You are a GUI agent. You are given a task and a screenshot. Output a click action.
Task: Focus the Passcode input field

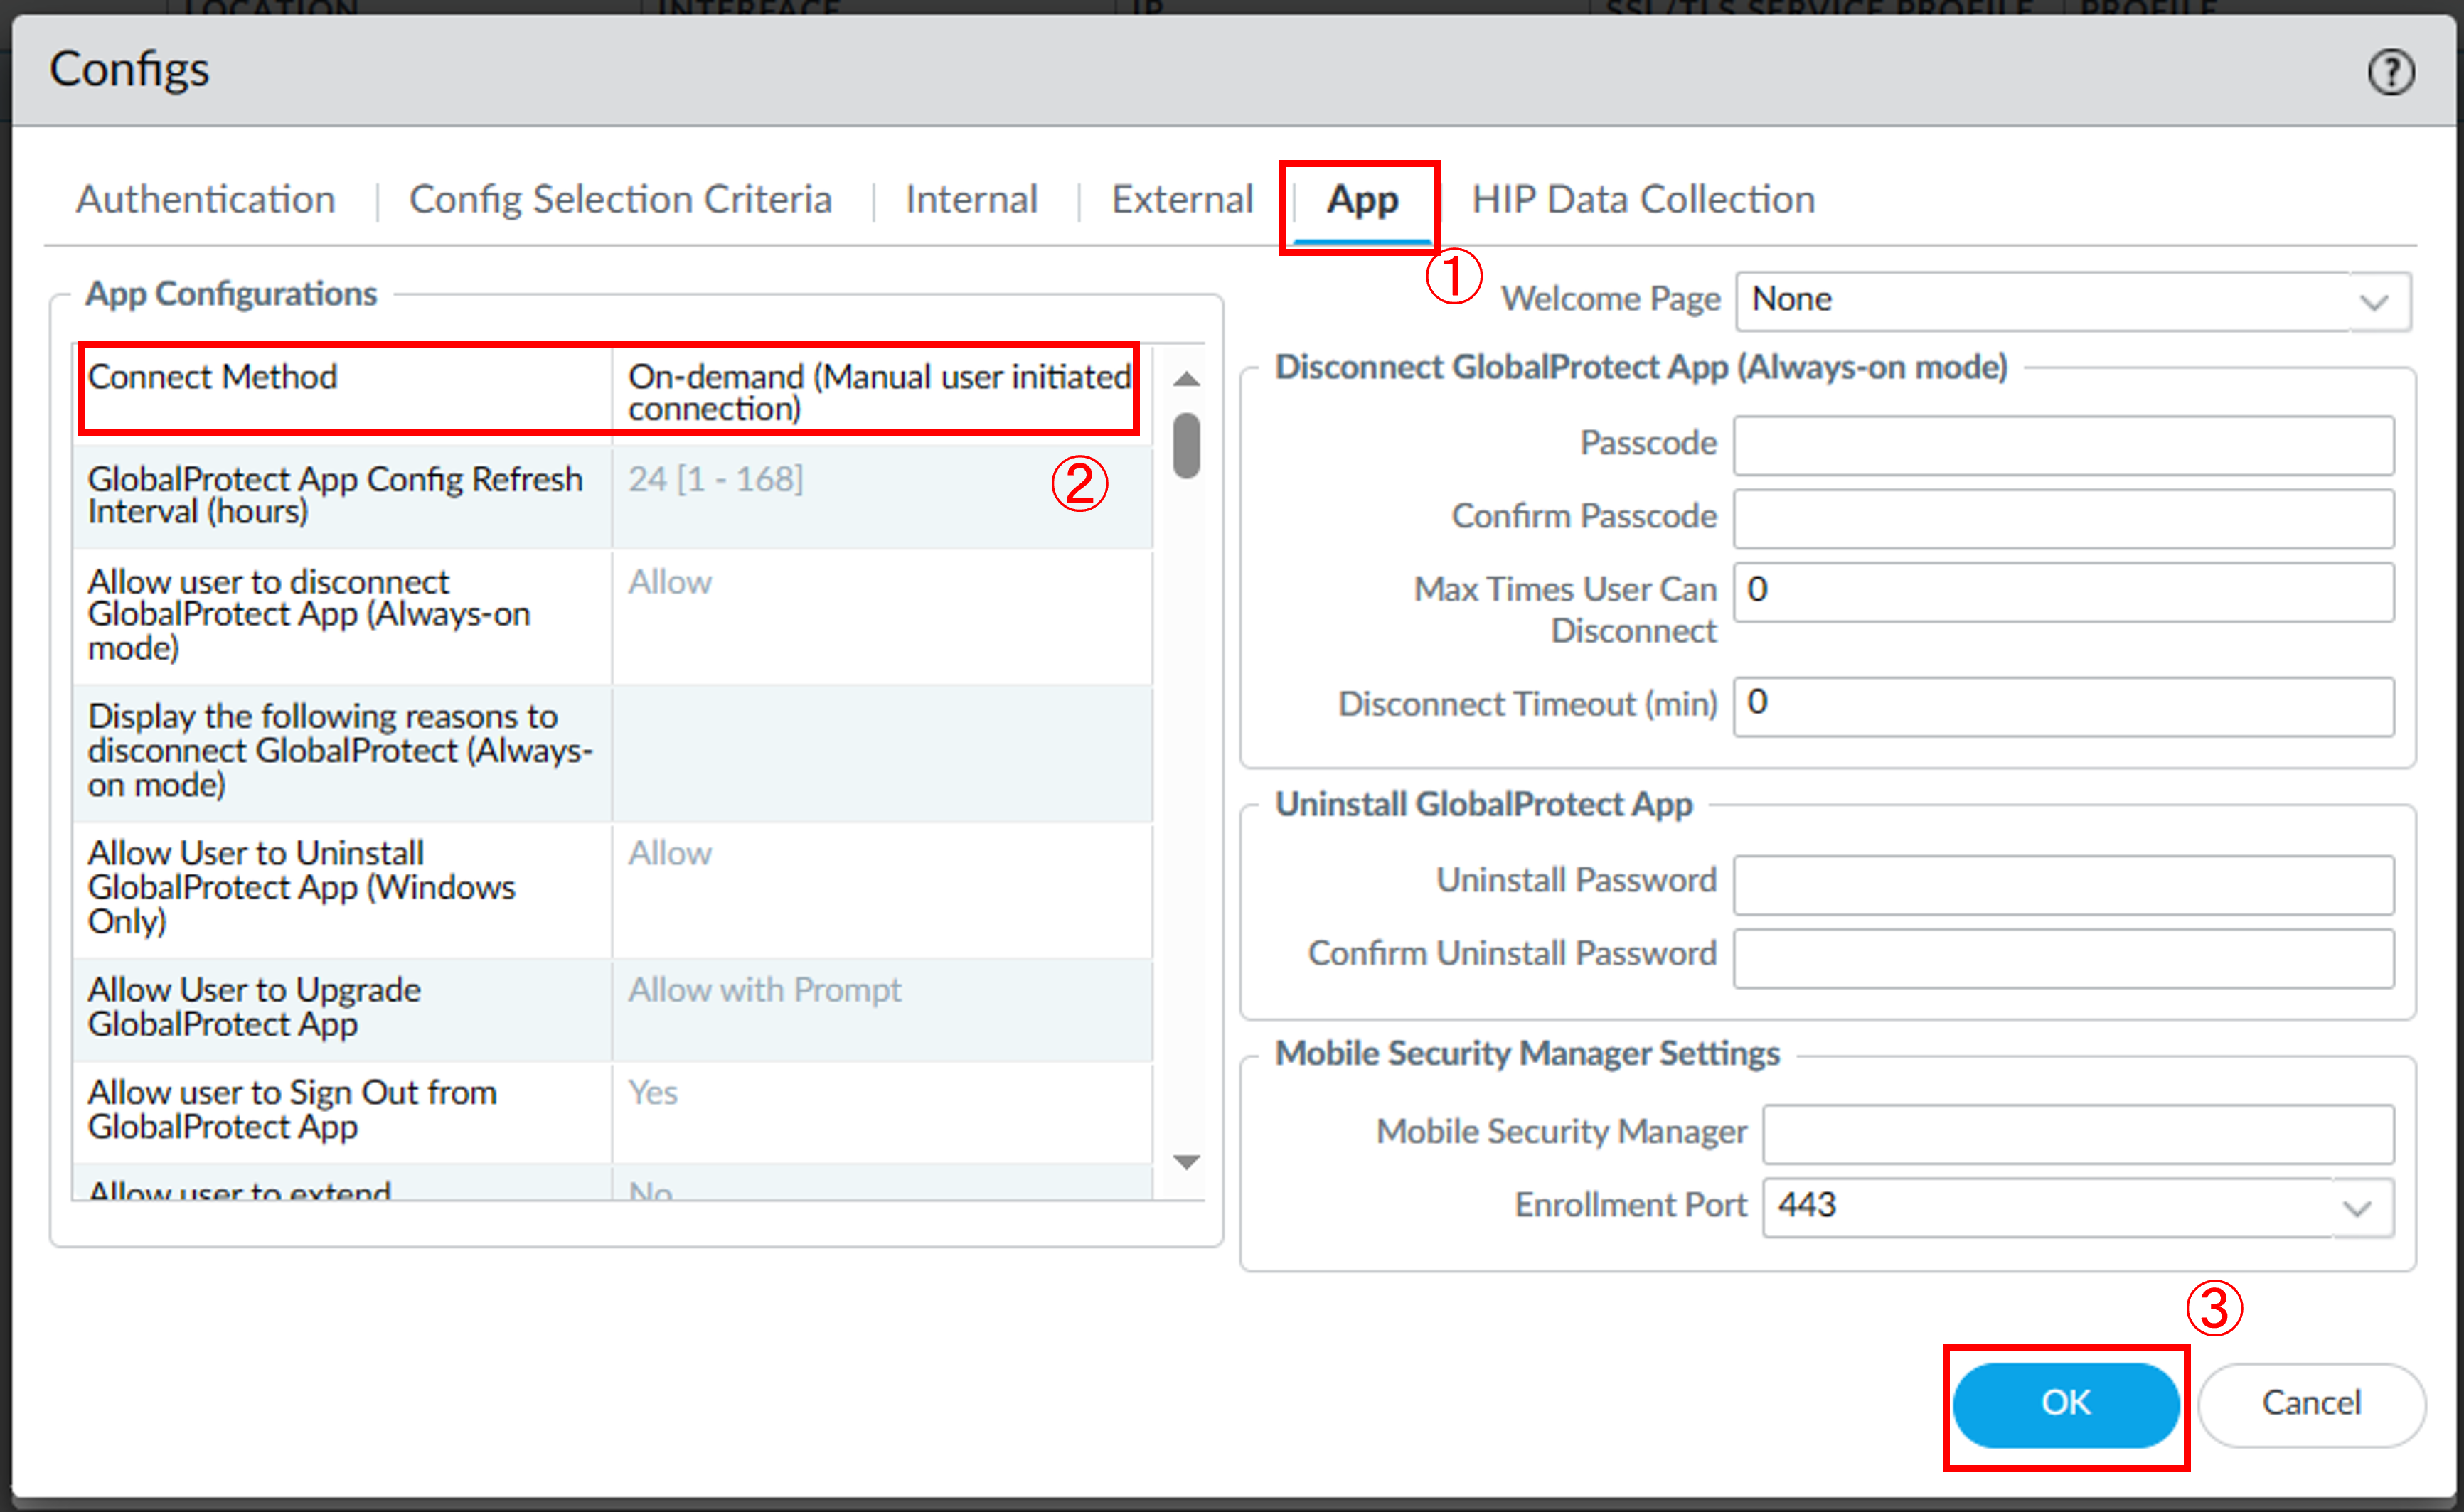pos(2063,446)
